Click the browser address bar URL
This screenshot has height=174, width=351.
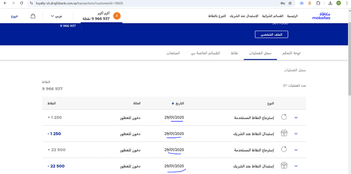80,3
